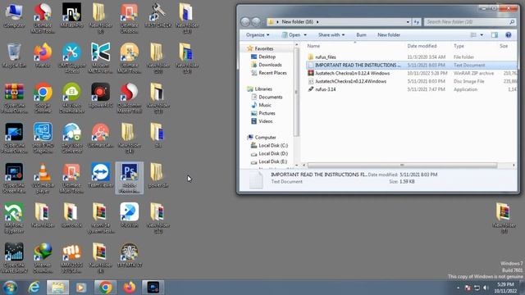Select the rufus_files folder row
525x295 pixels.
coord(411,57)
